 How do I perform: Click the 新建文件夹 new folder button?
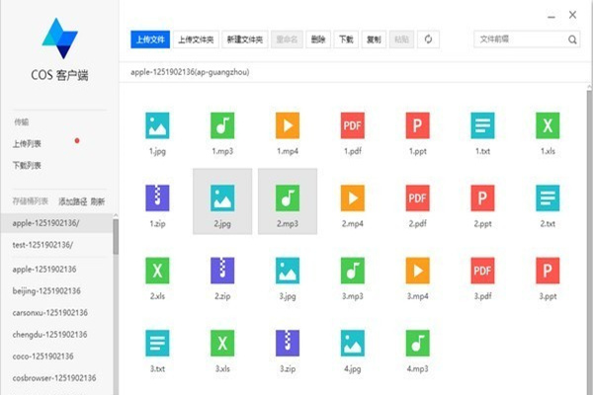pos(244,39)
